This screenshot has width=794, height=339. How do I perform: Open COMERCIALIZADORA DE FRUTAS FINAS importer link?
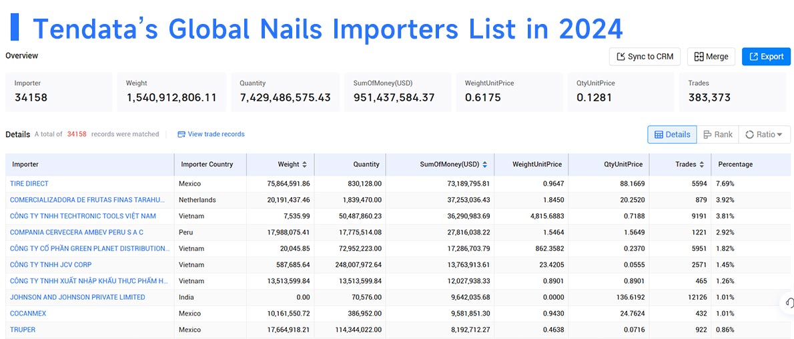tap(87, 200)
